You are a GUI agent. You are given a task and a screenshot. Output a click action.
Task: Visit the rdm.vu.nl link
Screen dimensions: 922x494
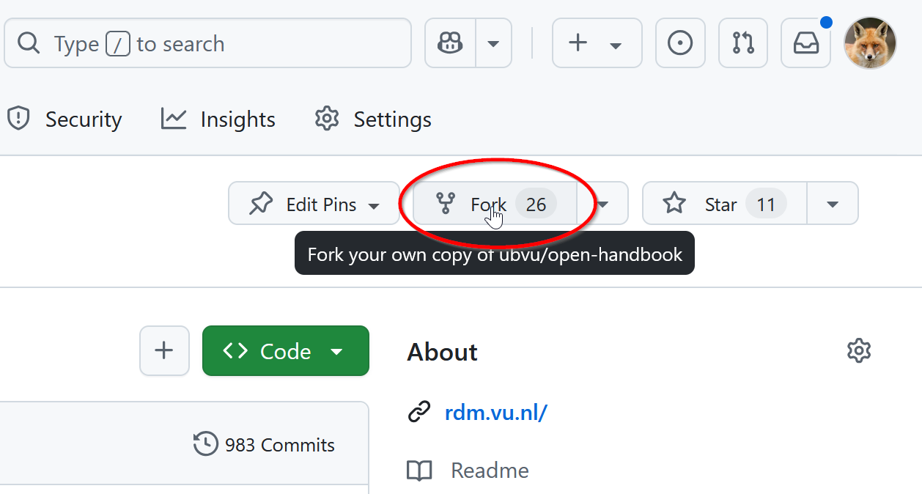coord(496,412)
